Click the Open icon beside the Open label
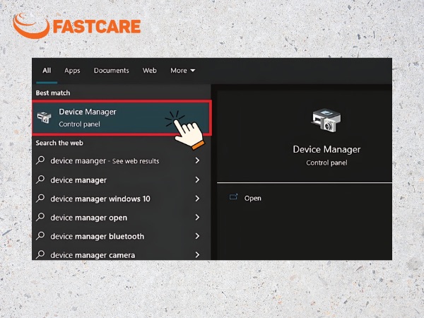The height and width of the screenshot is (318, 424). pos(233,197)
